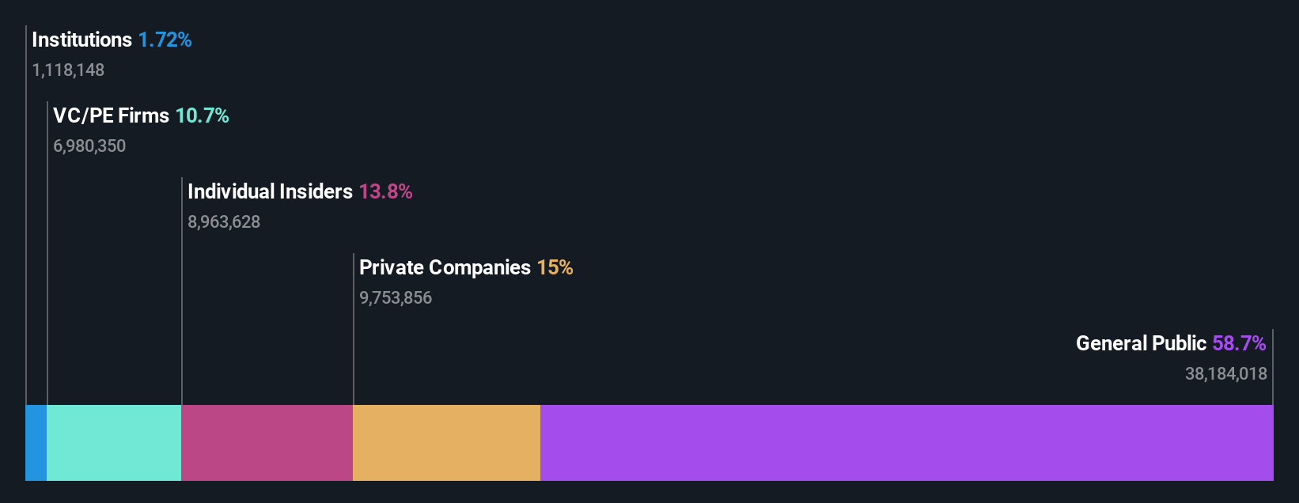Select the 8,963,628 shares figure

[x=224, y=221]
